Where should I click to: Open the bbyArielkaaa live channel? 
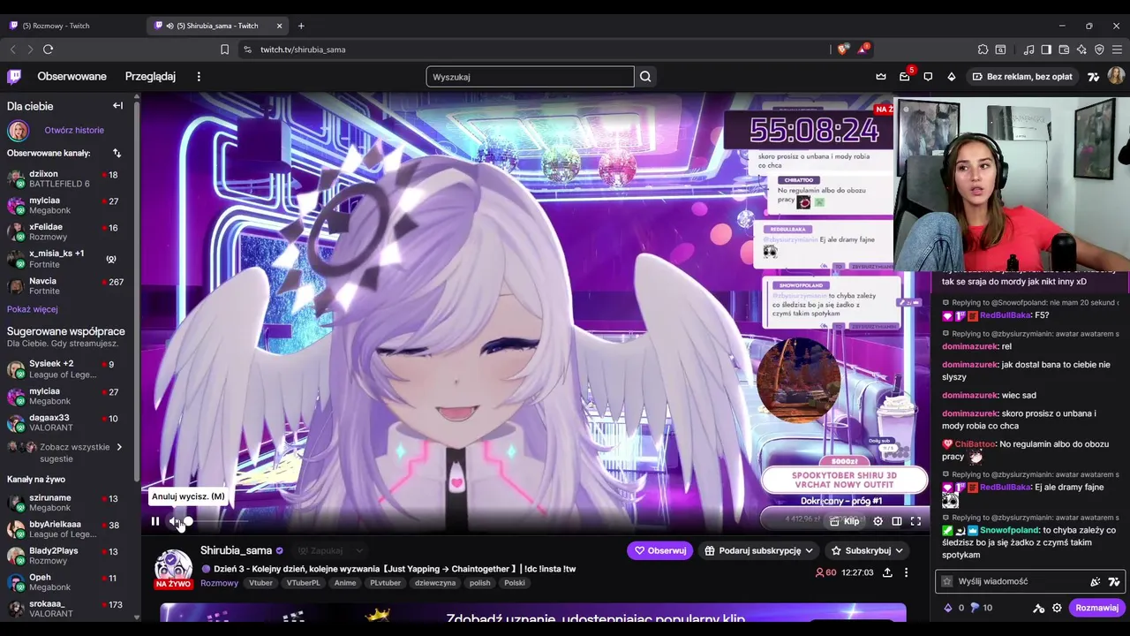click(x=69, y=529)
